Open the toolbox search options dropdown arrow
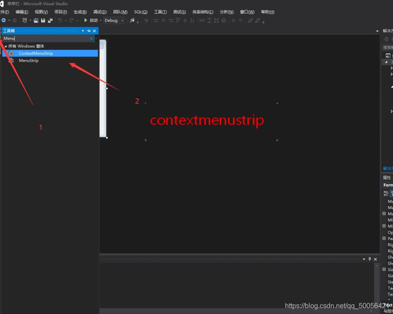Image resolution: width=393 pixels, height=314 pixels. pos(96,39)
